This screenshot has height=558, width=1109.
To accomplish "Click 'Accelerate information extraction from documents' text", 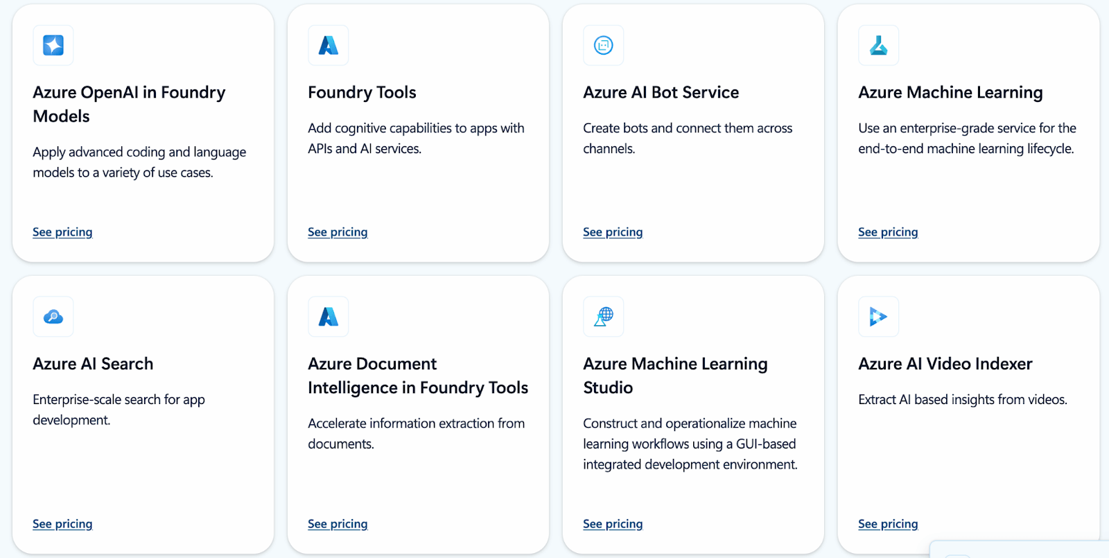I will 416,433.
